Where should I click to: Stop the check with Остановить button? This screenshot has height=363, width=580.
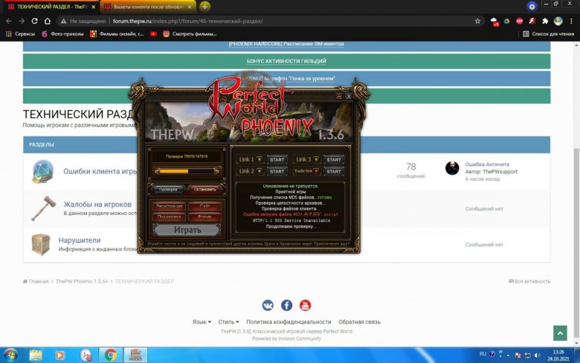[x=205, y=189]
